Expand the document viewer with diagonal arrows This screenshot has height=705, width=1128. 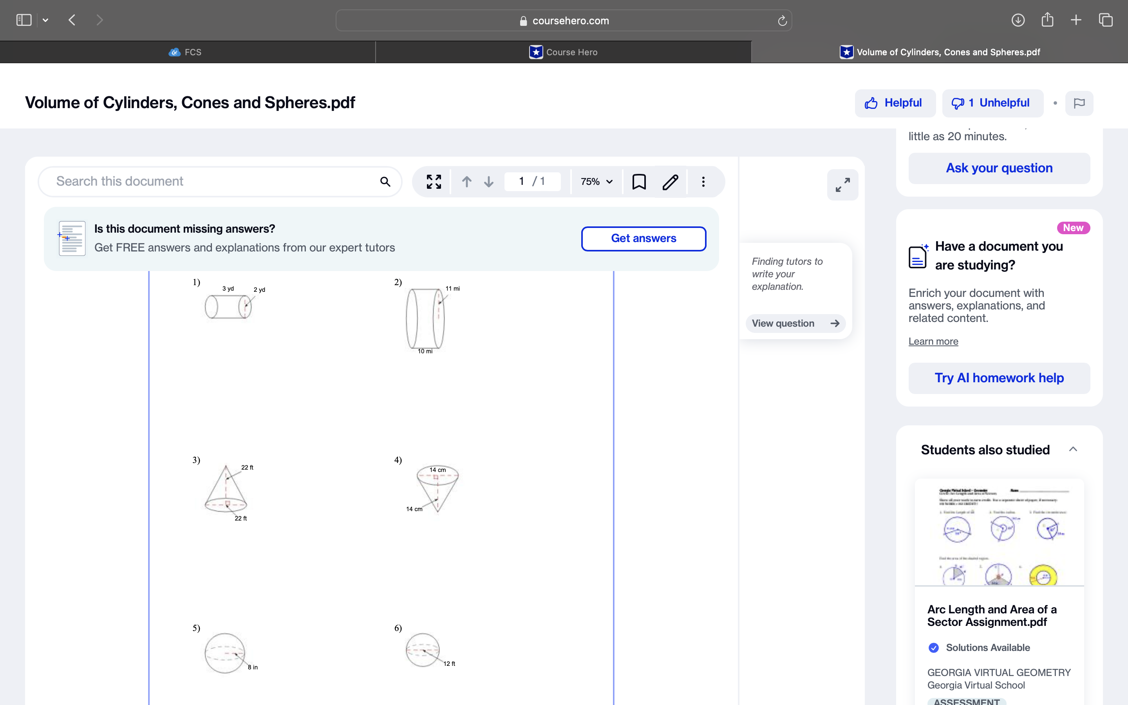click(842, 184)
